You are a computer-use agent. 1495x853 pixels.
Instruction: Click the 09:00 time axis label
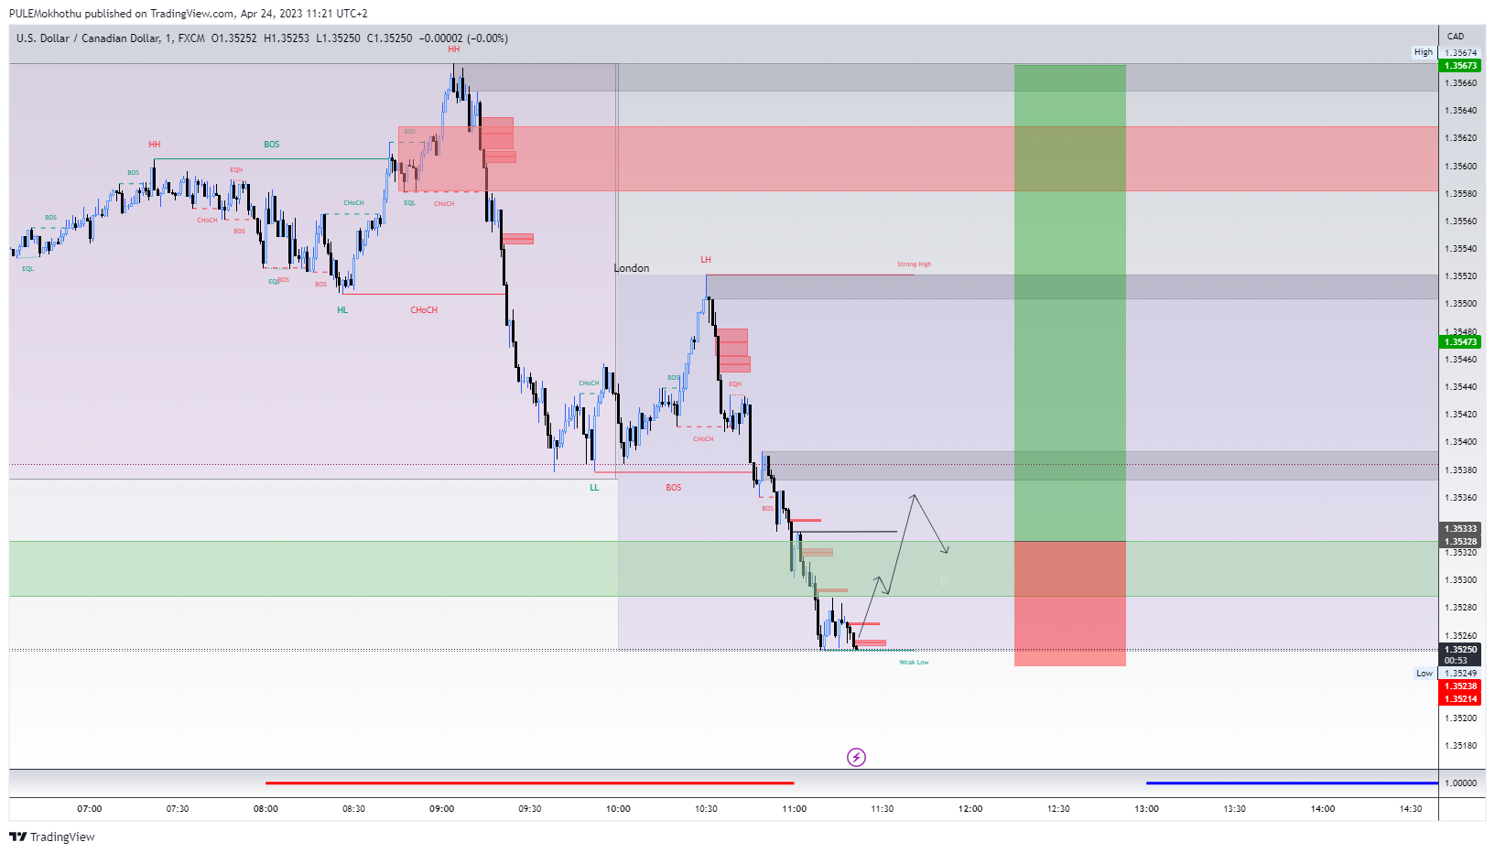click(442, 809)
